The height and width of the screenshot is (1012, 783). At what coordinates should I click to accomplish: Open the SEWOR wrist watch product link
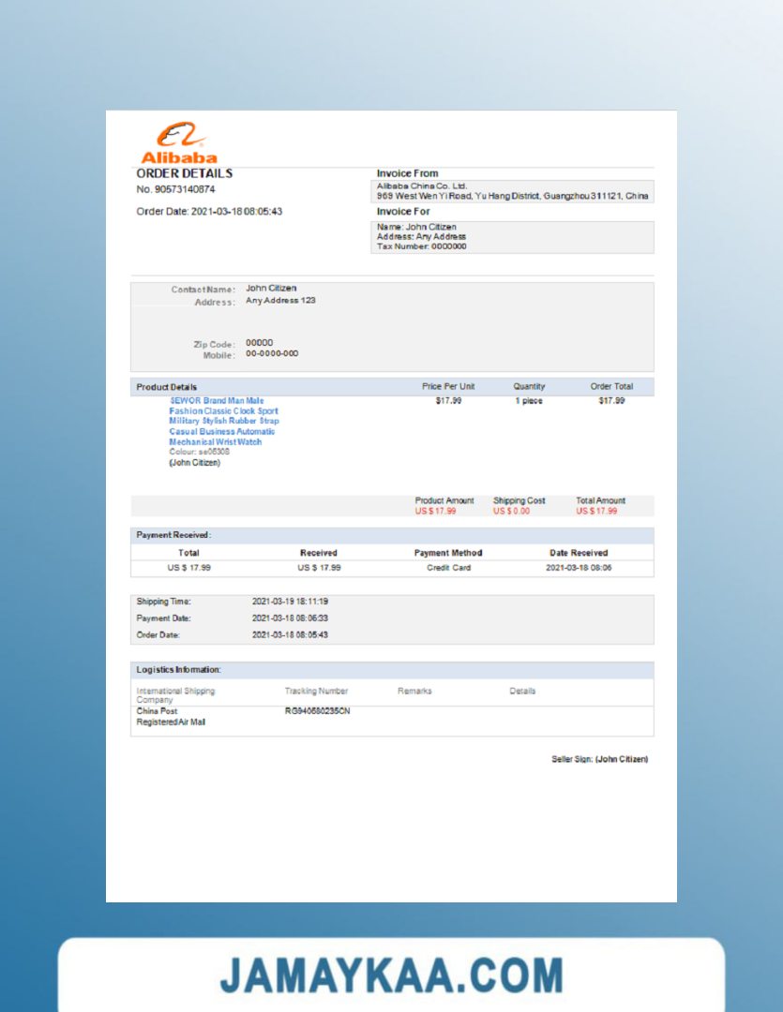tap(223, 421)
